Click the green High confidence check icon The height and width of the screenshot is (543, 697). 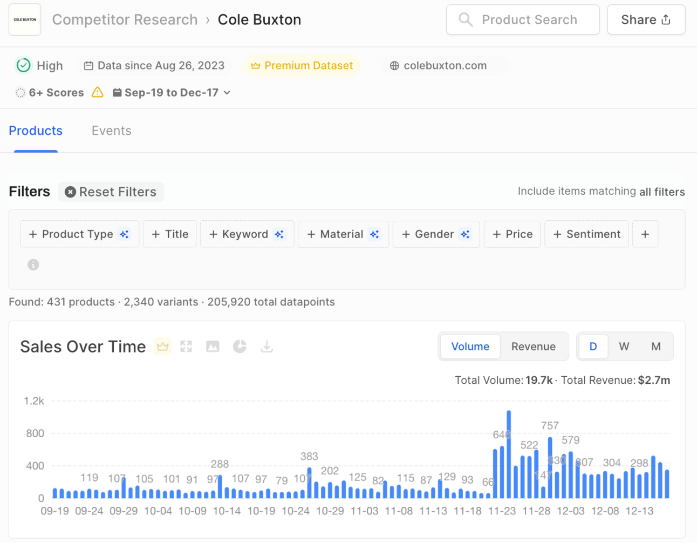pyautogui.click(x=23, y=65)
